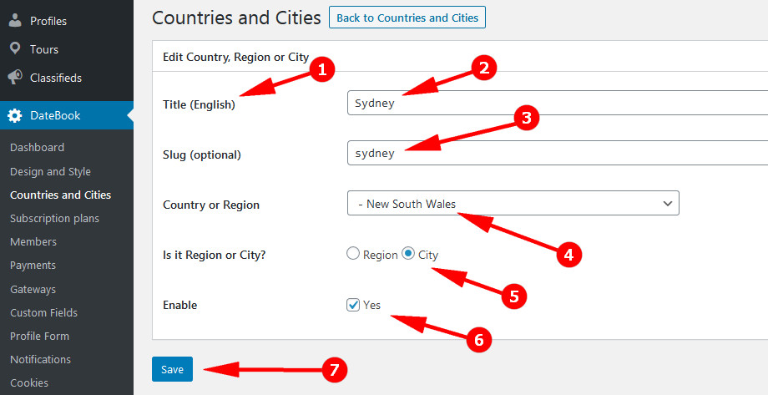Open the Members menu item
Viewport: 768px width, 395px height.
[x=33, y=241]
